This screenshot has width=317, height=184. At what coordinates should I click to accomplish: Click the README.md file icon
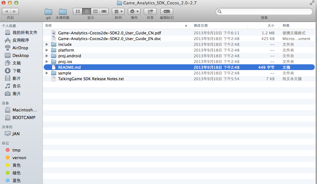(54, 67)
